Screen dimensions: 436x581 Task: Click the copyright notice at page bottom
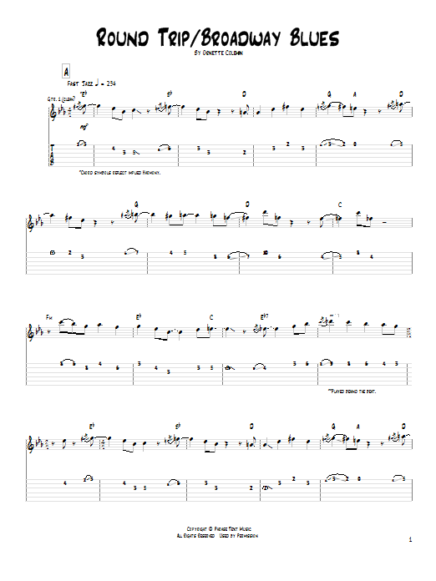click(219, 528)
